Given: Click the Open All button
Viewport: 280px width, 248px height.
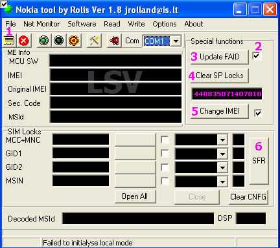Looking at the screenshot, I should pyautogui.click(x=135, y=196).
